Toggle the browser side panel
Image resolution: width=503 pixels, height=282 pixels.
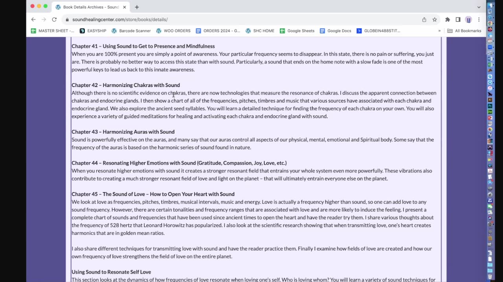tap(458, 20)
